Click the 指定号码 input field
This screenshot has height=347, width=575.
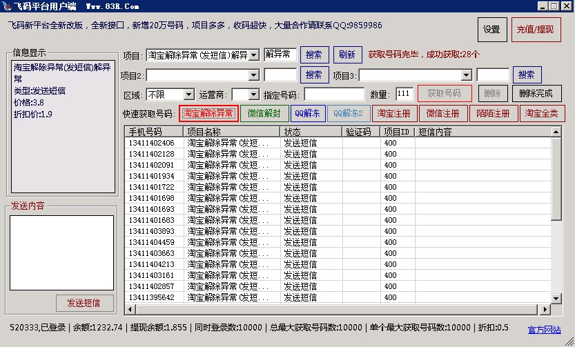(x=334, y=95)
